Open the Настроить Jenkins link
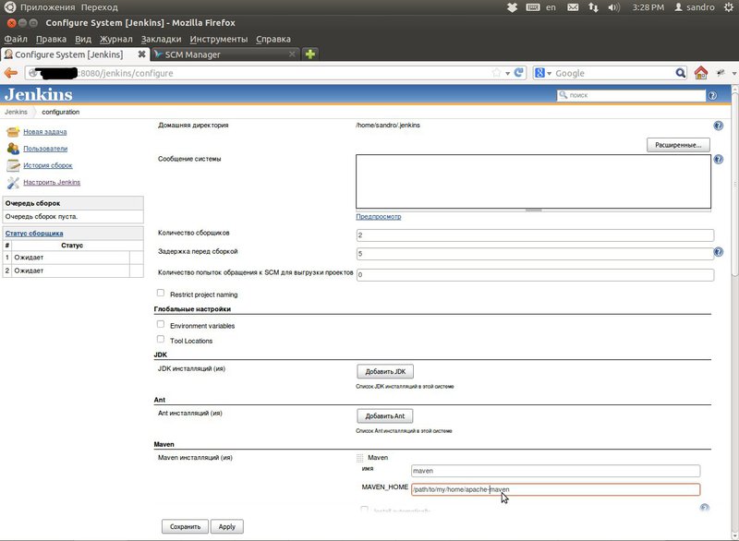The height and width of the screenshot is (541, 739). click(52, 182)
